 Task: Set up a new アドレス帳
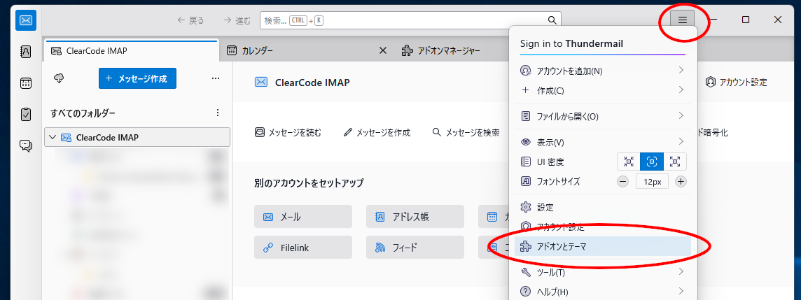click(x=415, y=216)
